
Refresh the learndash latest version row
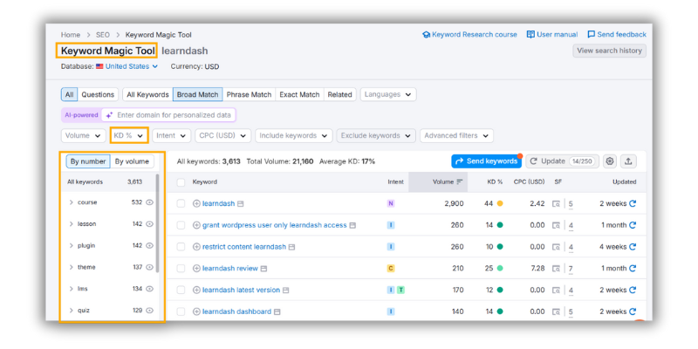coord(633,290)
